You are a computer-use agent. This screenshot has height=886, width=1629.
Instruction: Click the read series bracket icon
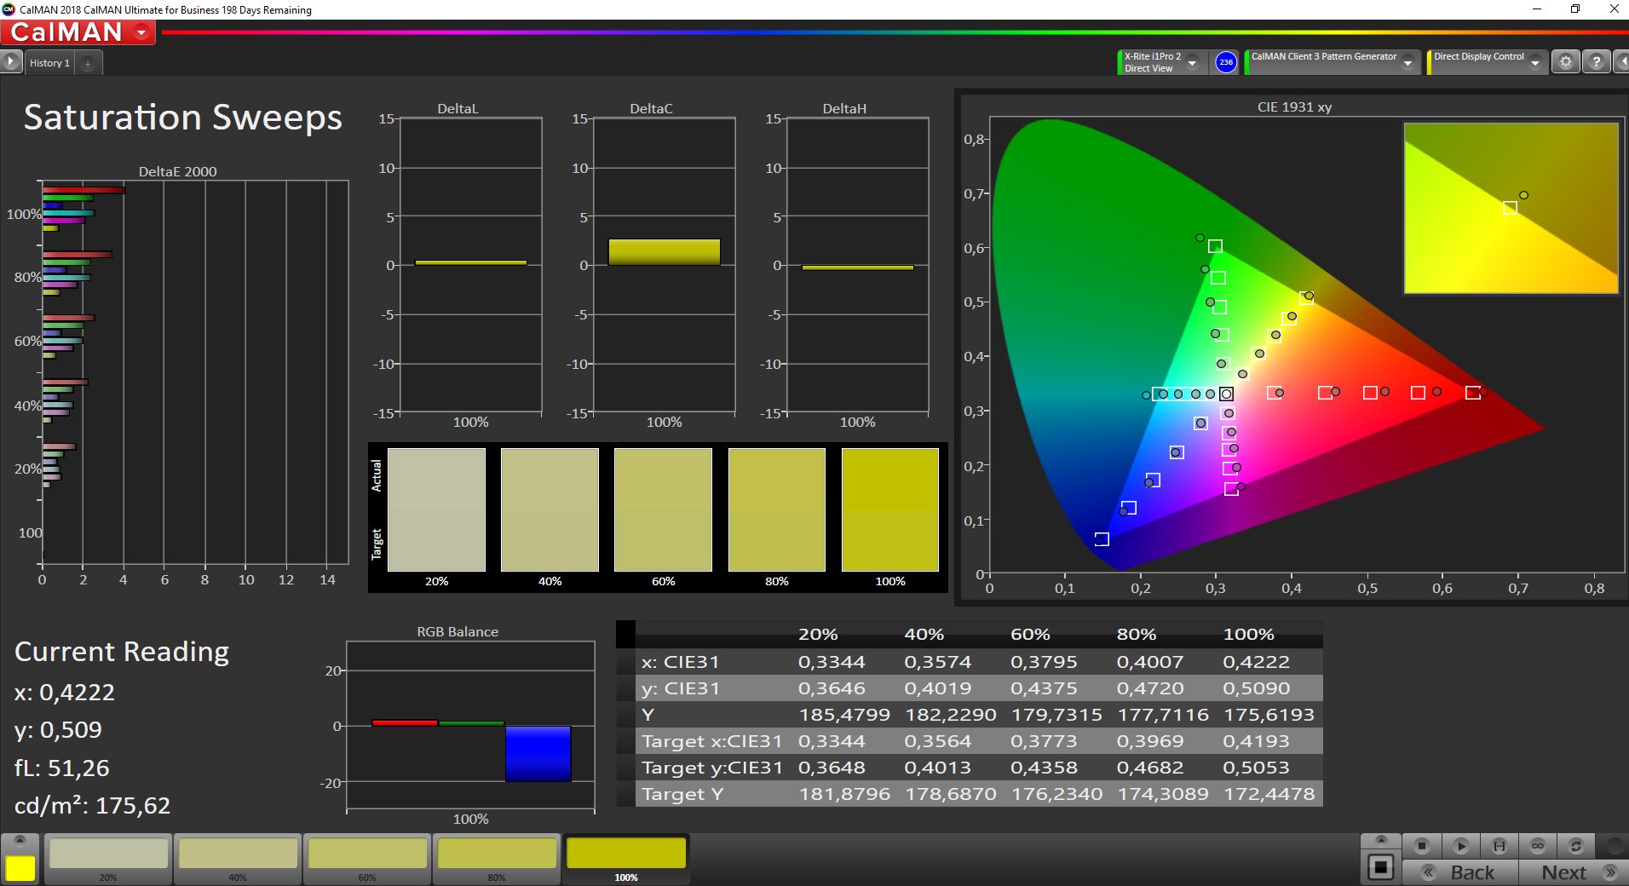pyautogui.click(x=1499, y=846)
